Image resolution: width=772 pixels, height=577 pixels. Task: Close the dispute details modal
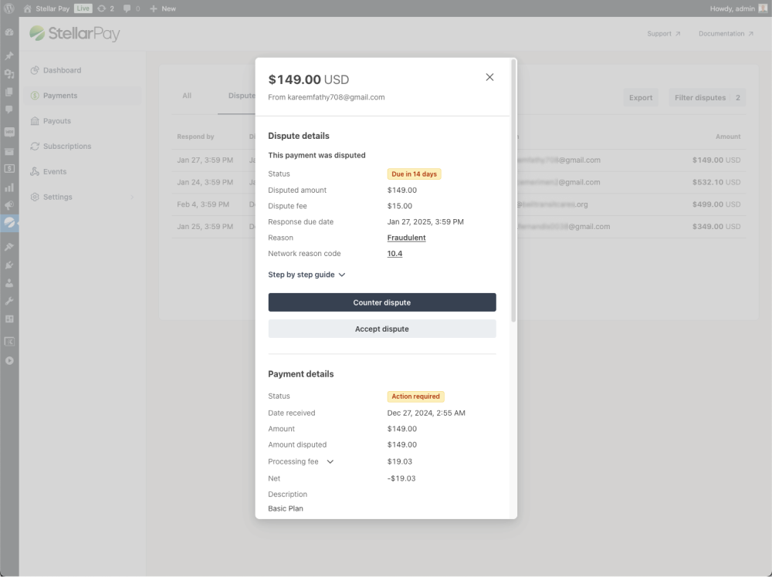[x=489, y=77]
